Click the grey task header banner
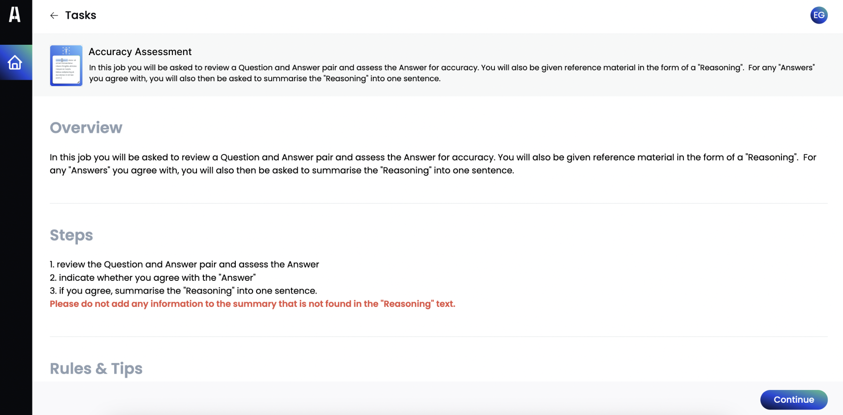The image size is (843, 415). (438, 65)
